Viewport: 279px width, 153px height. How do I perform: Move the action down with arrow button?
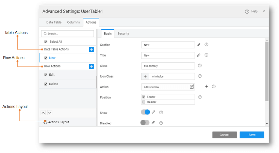point(50,112)
